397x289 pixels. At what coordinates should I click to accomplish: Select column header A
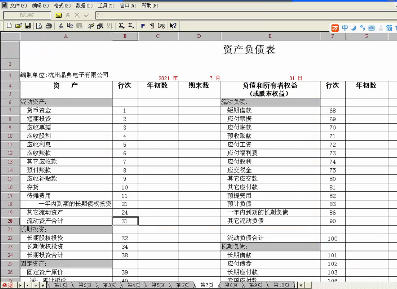[x=66, y=36]
